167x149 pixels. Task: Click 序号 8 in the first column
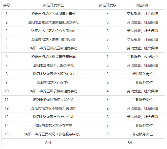(x=7, y=74)
